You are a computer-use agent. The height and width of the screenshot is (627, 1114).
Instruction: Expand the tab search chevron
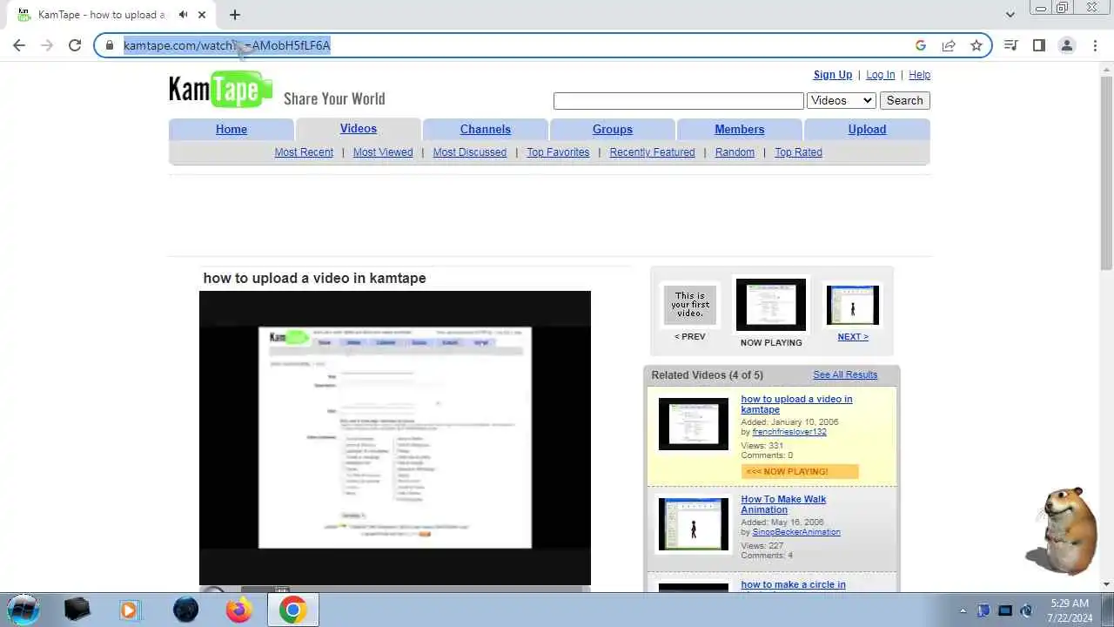point(1010,15)
